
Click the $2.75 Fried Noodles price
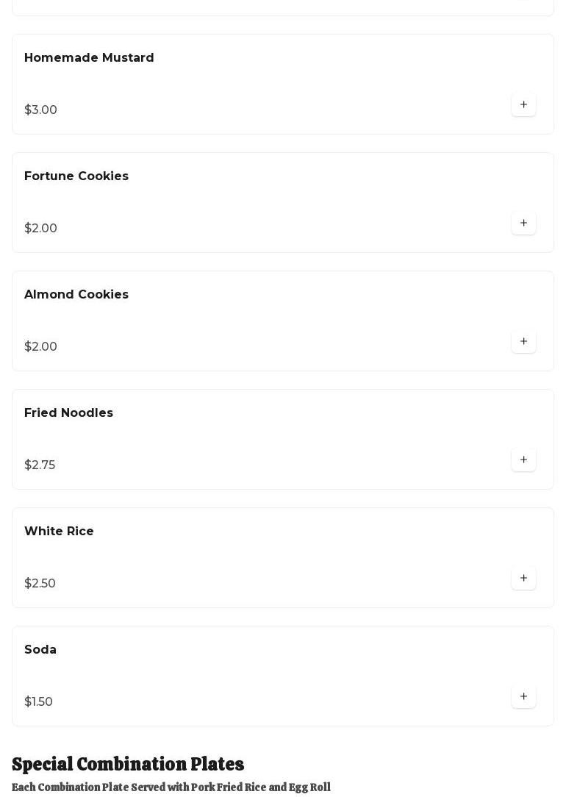[x=40, y=465]
